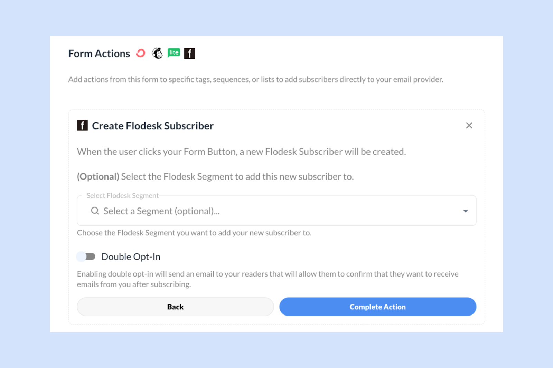The height and width of the screenshot is (368, 553).
Task: Click the double opt-in explanation paragraph
Action: click(268, 279)
